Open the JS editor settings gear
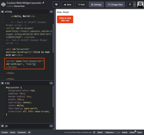The height and width of the screenshot is (135, 144). [x=2, y=126]
